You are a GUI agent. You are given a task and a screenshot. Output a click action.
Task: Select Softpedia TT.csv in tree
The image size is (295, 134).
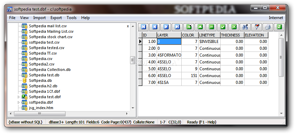point(43,53)
